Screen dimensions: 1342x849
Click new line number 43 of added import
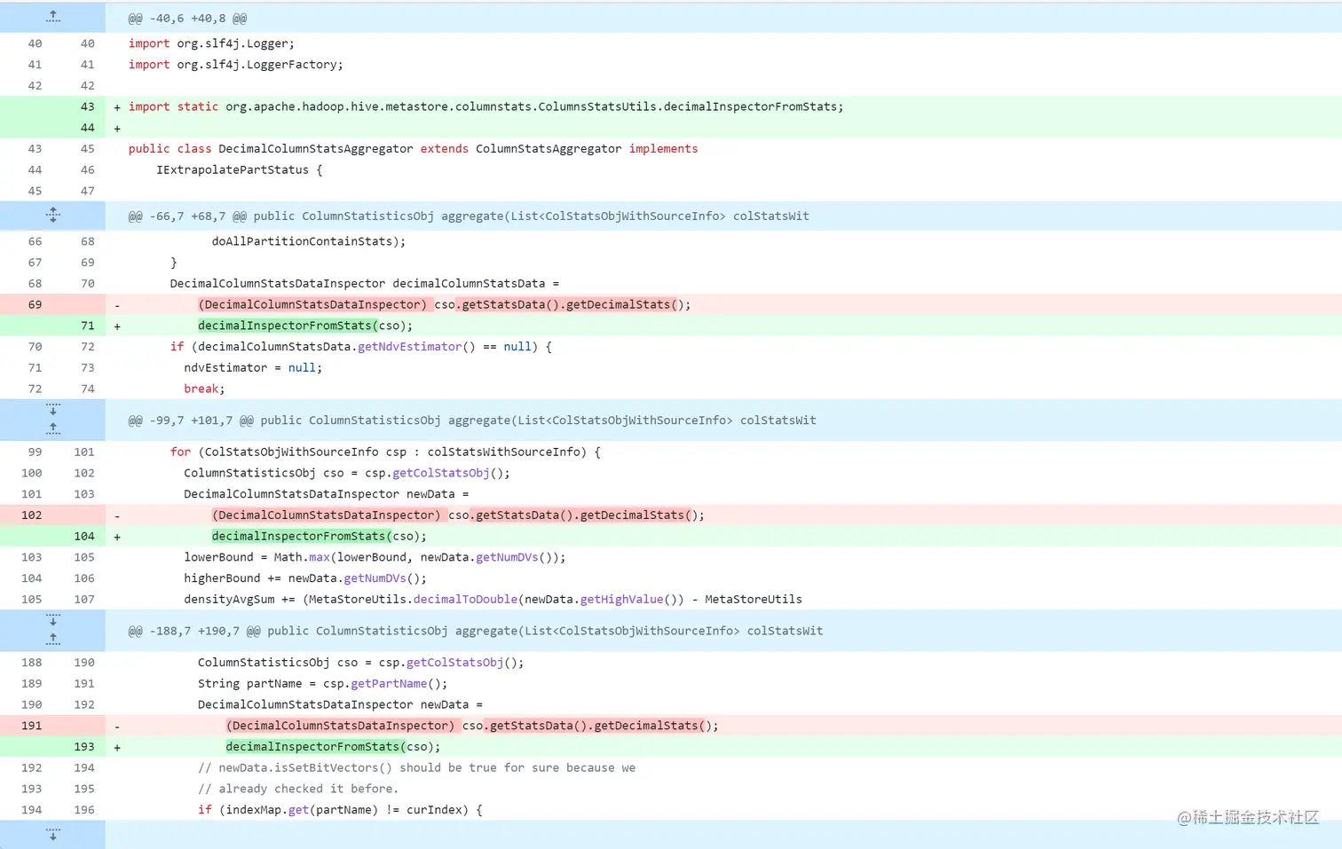pyautogui.click(x=87, y=106)
